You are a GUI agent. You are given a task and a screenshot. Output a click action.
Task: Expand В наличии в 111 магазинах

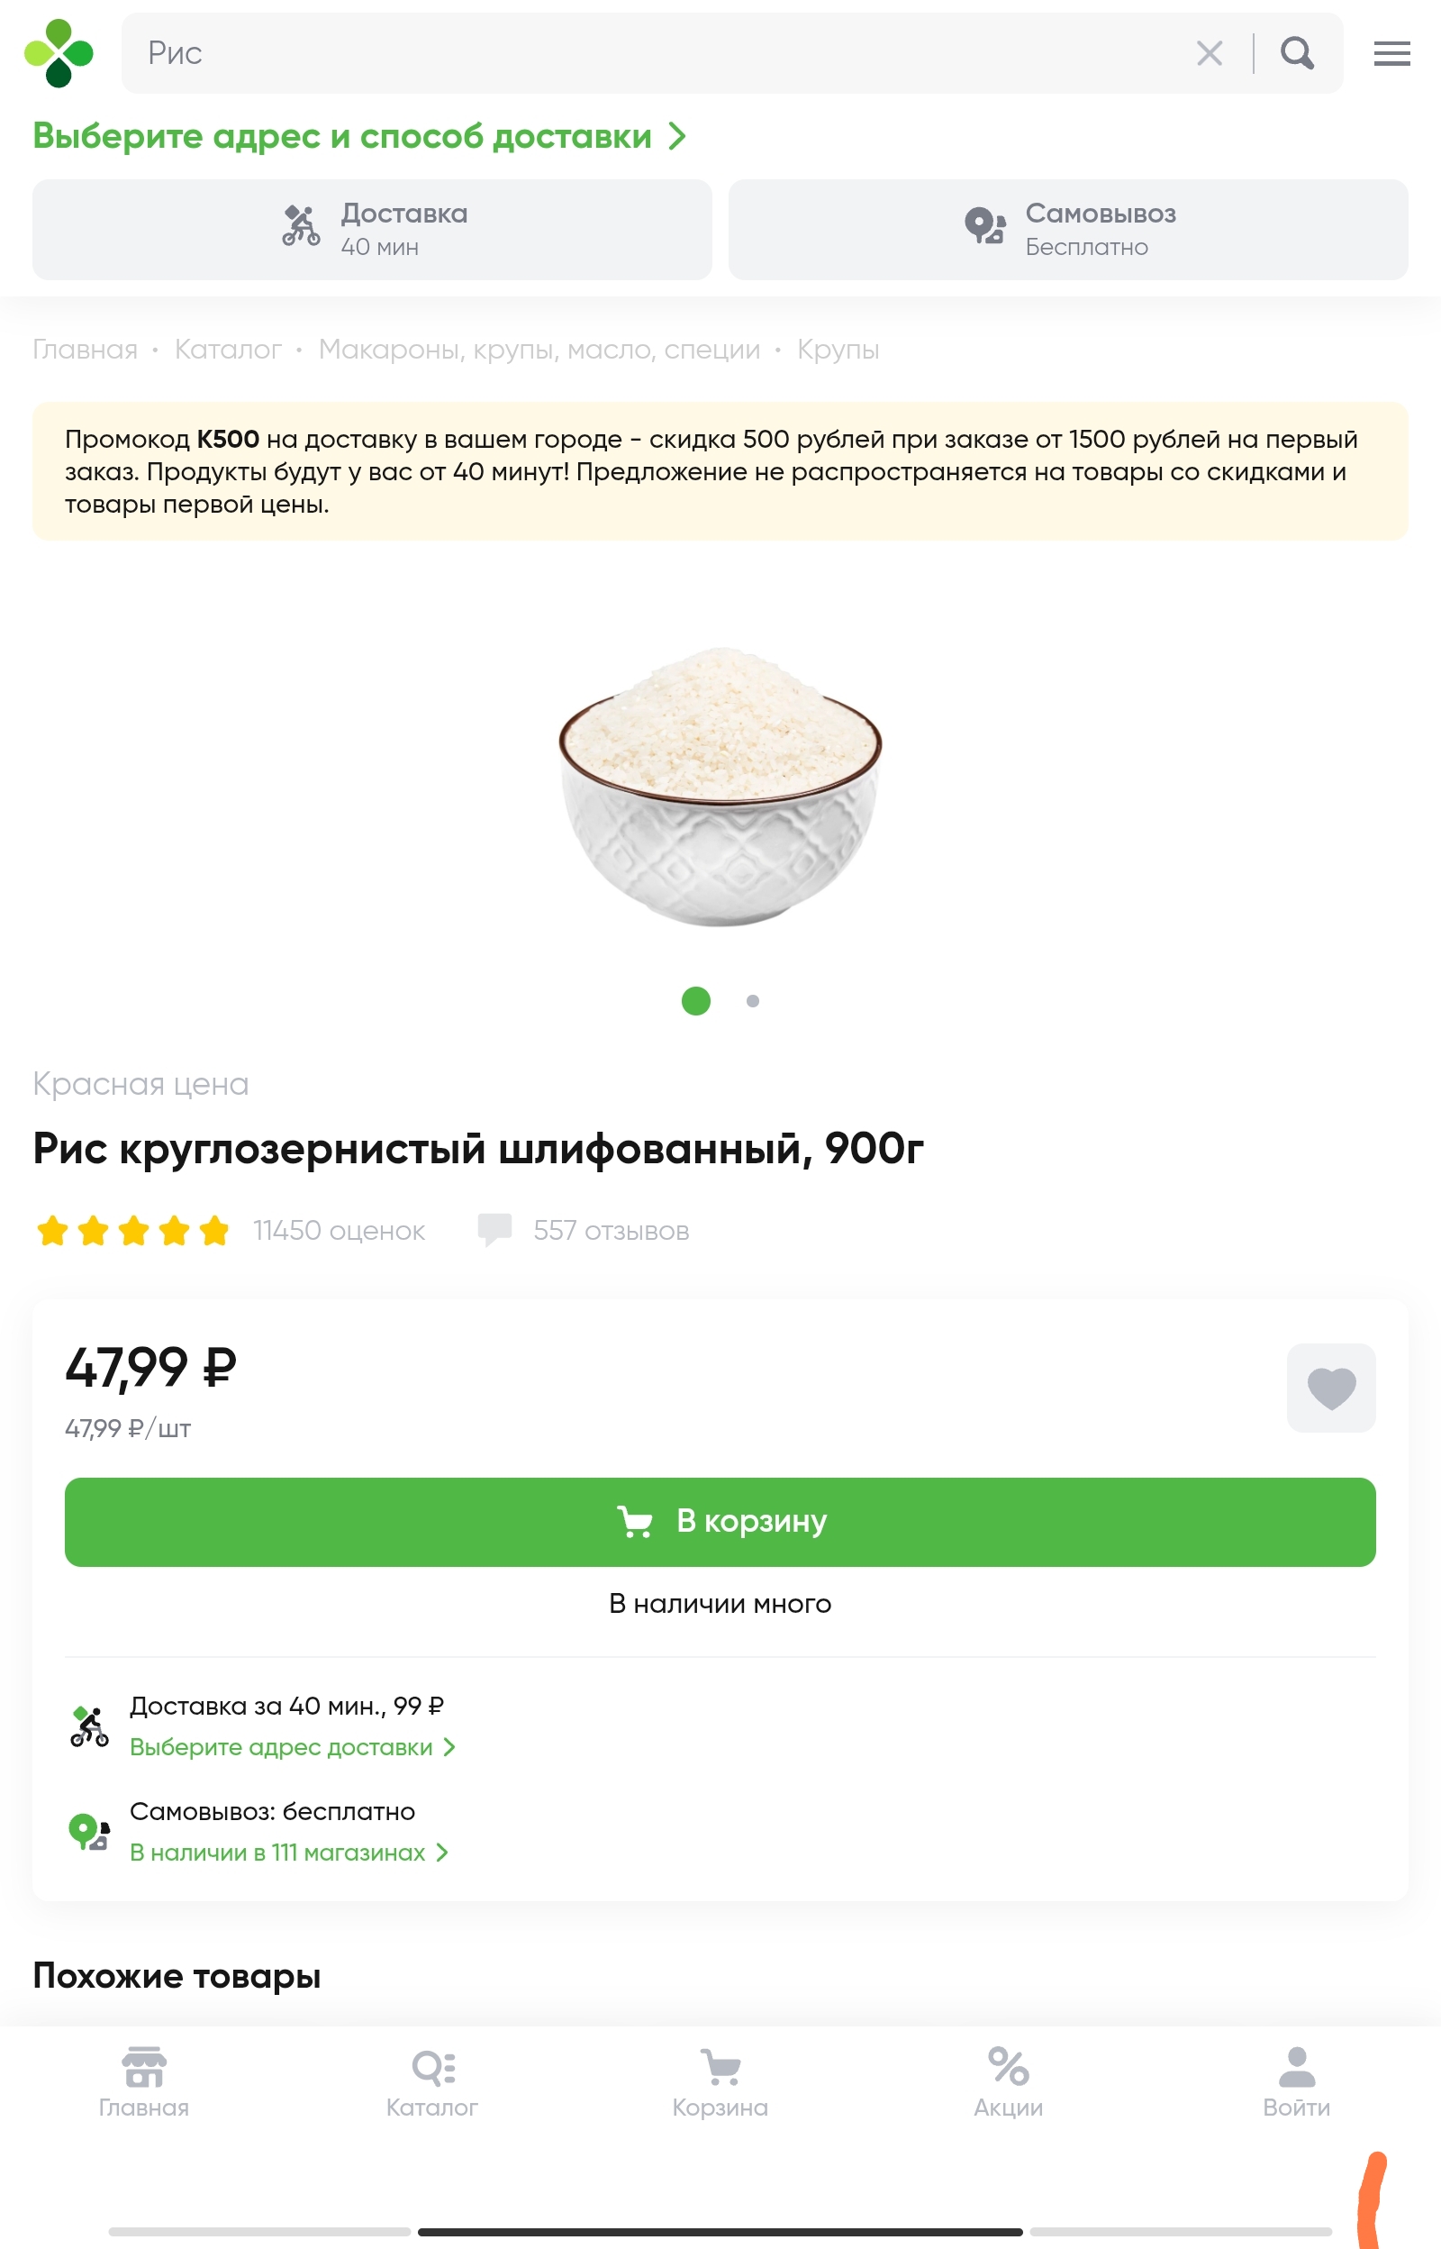288,1853
